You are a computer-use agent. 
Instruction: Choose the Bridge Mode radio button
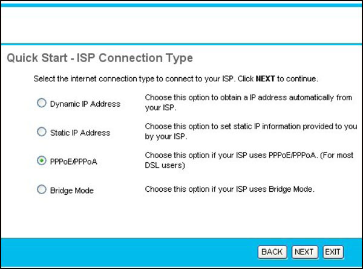pos(42,190)
